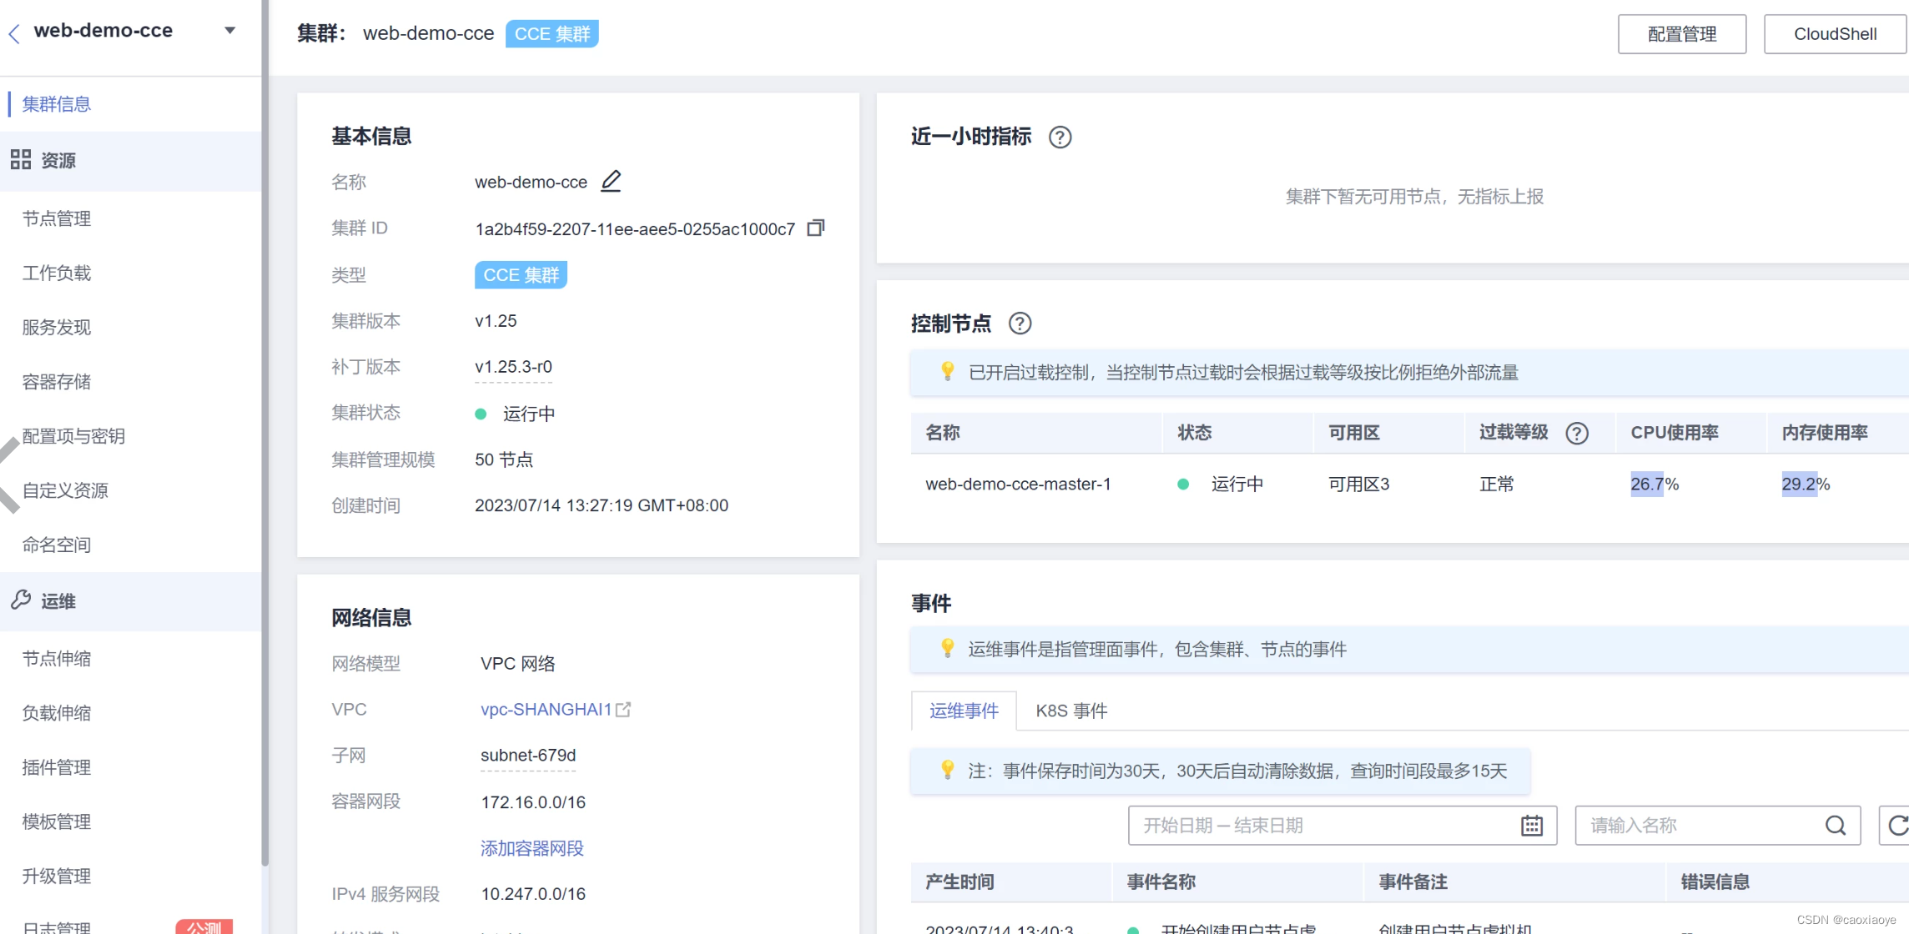Screen dimensions: 1909x934
Task: Collapse the 运维 sidebar section
Action: tap(58, 601)
